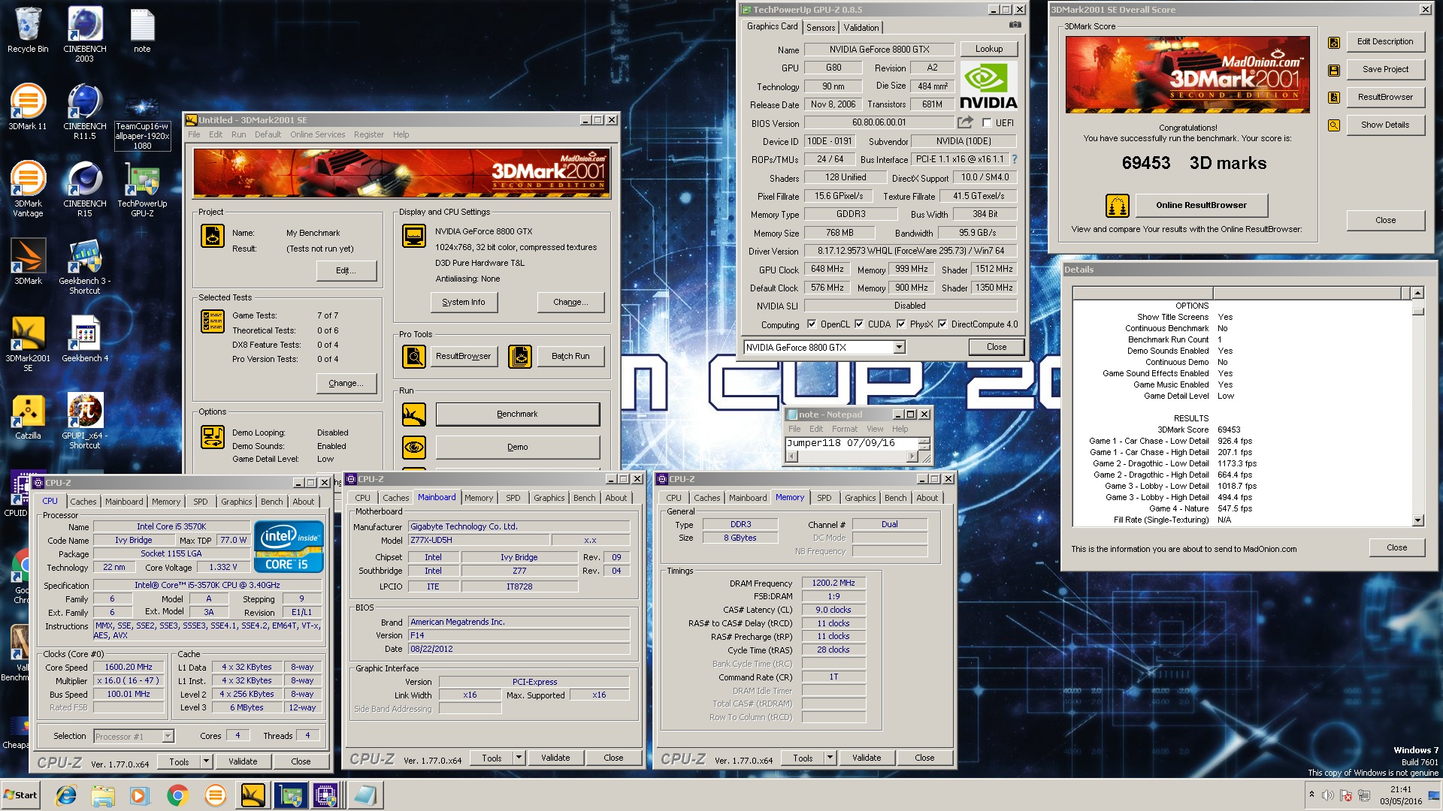Viewport: 1443px width, 811px height.
Task: Click the GPU-Z screenshot camera icon
Action: pos(1015,26)
